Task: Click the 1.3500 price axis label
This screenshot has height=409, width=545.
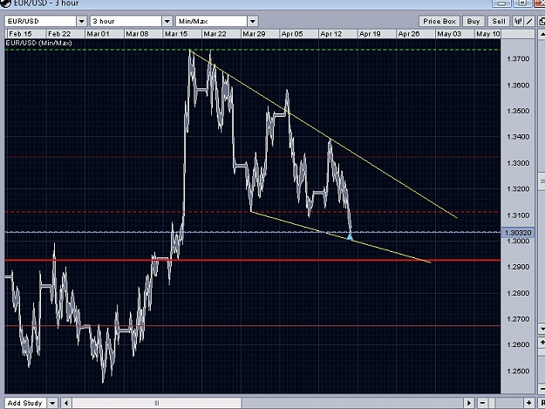Action: point(518,111)
